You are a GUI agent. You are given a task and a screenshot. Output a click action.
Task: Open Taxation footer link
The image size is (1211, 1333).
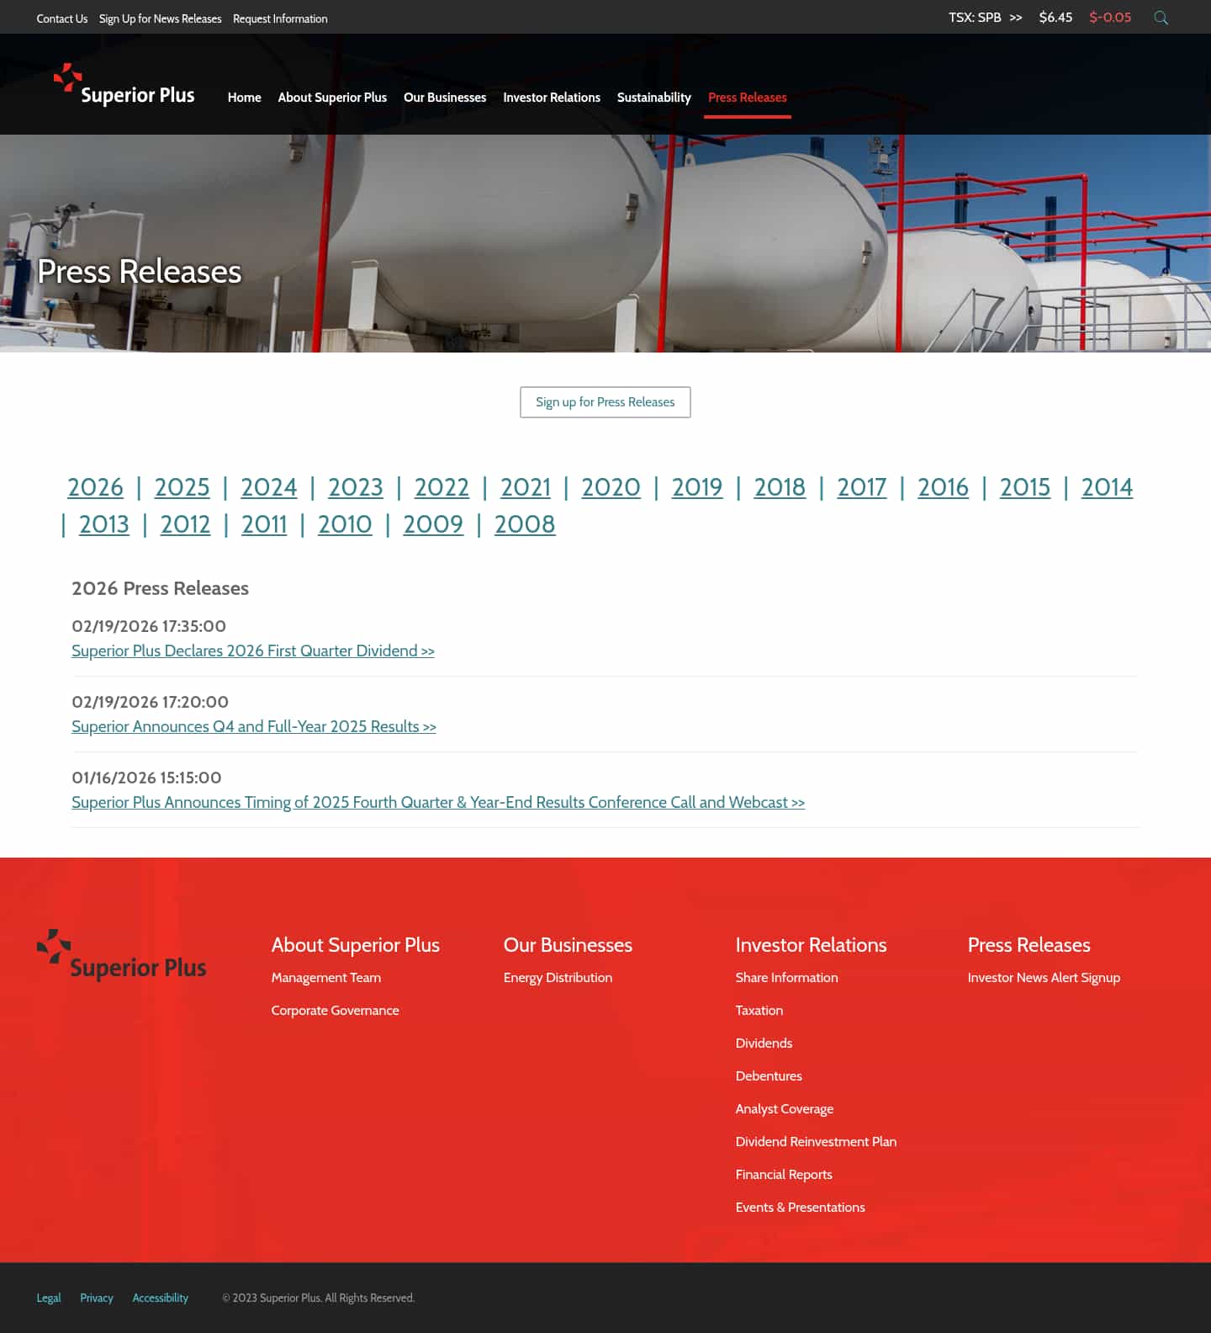click(x=759, y=1011)
